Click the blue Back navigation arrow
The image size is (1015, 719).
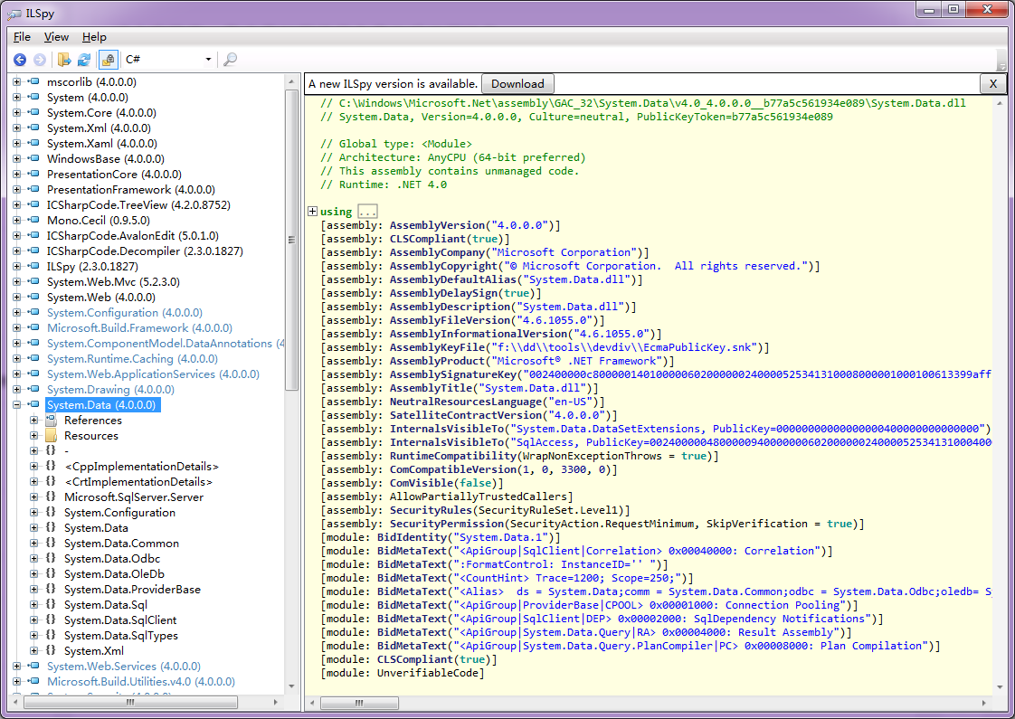[20, 60]
